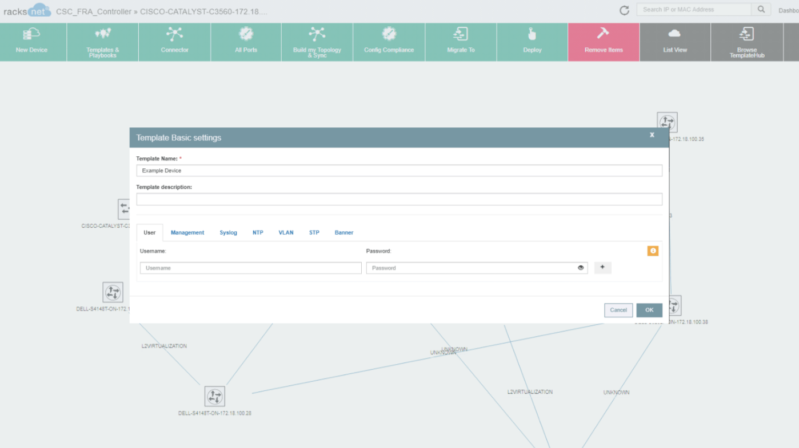Switch to List View

point(675,42)
